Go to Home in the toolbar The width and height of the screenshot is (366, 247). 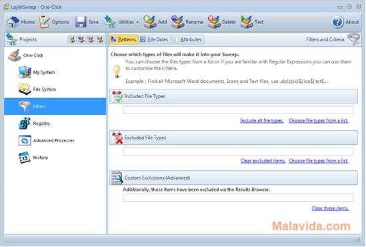(x=21, y=22)
